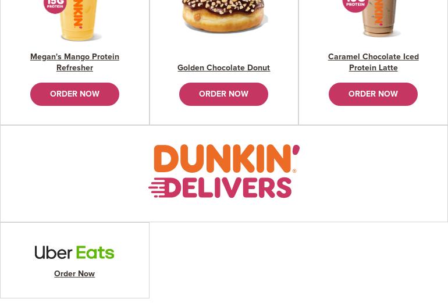Open the Golden Chocolate Donut link

[x=224, y=67]
